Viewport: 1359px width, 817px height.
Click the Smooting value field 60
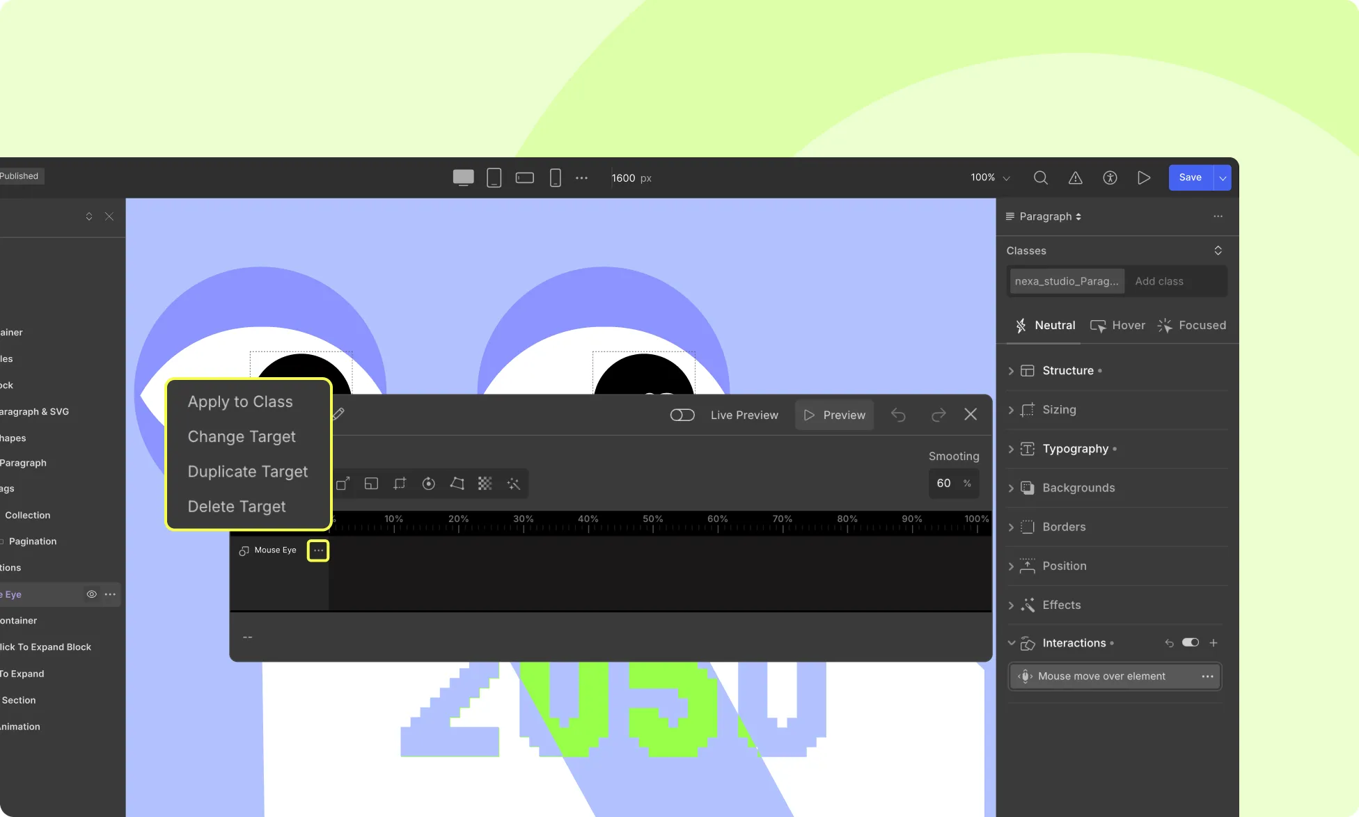[954, 484]
